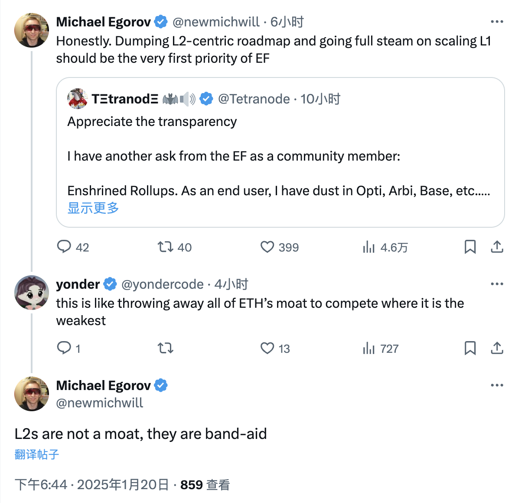Reply to Michael Egorov's first tweet
Screen dimensions: 515x503
coord(64,247)
